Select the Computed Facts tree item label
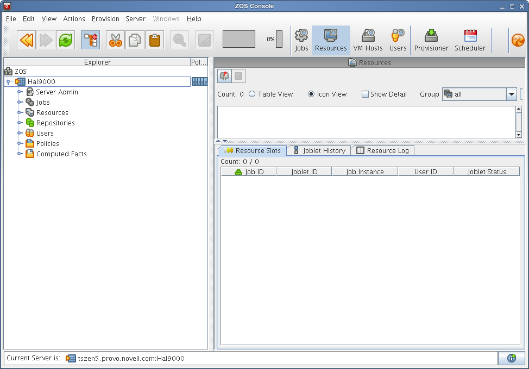 (61, 154)
